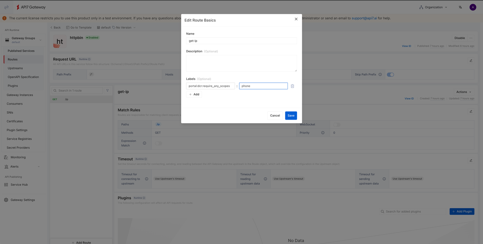Click the filter icon beside route search
Screen dimensions: 483x244
108,91
